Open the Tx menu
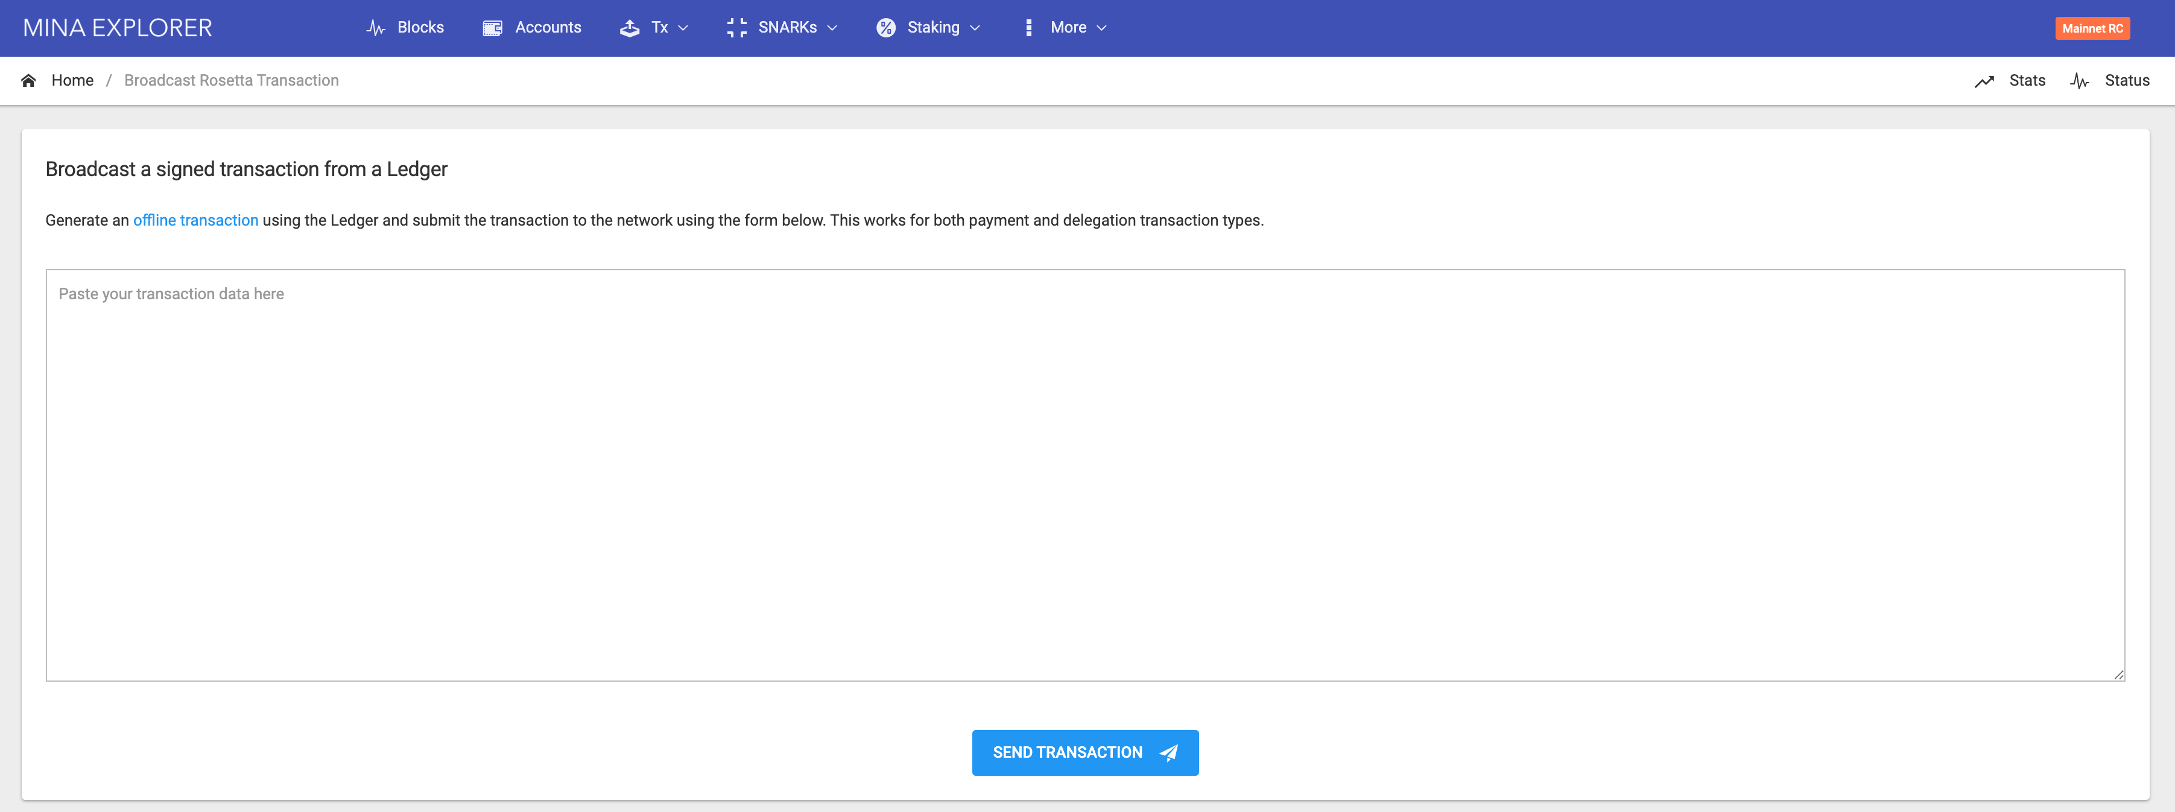Screen dimensions: 2175x812 point(659,28)
